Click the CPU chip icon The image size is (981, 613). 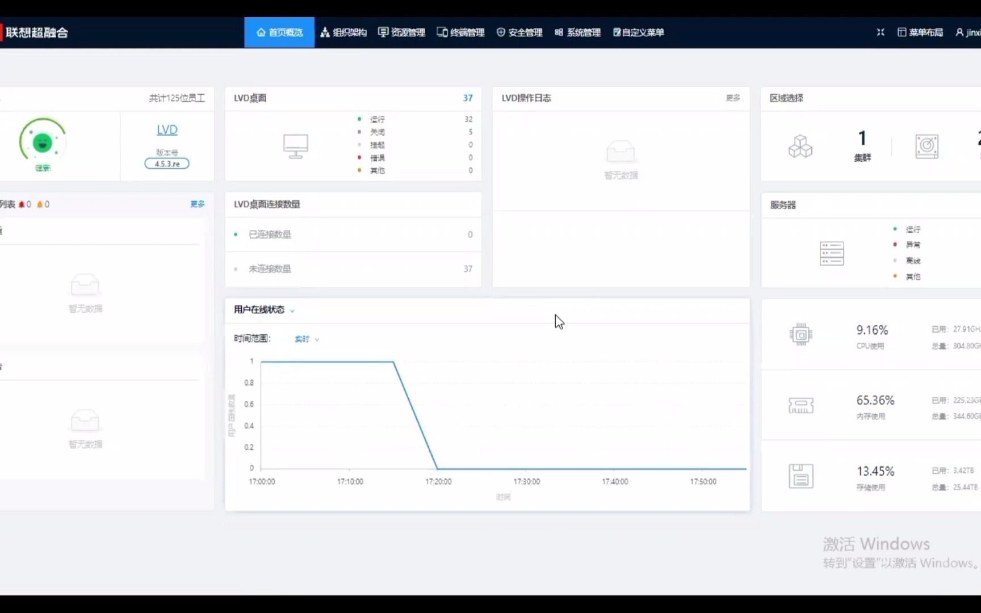click(x=801, y=335)
